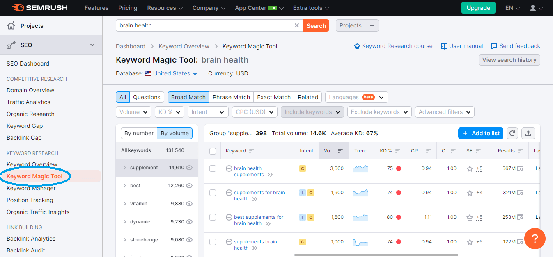Click star SF icon in supplements for brain health row
The width and height of the screenshot is (553, 257).
coord(470,193)
